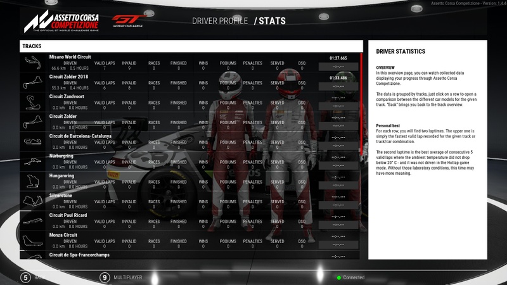Click the Connected status label
The image size is (507, 285).
pos(354,277)
